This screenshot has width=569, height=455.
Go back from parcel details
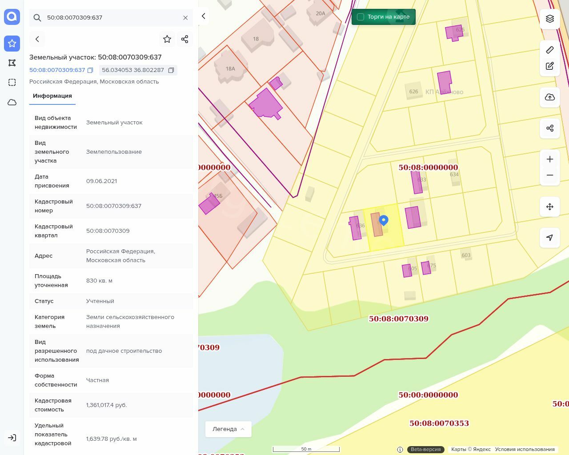click(x=37, y=39)
